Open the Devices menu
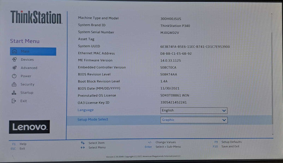 click(27, 59)
